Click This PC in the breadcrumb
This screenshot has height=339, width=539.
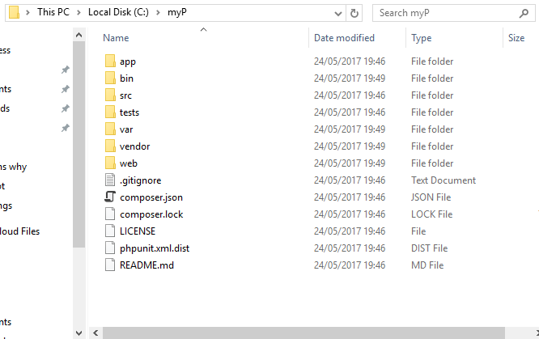coord(53,12)
